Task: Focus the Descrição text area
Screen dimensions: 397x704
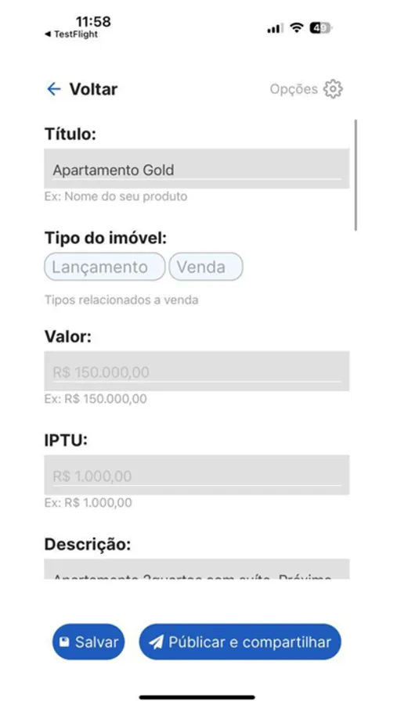Action: (x=197, y=569)
